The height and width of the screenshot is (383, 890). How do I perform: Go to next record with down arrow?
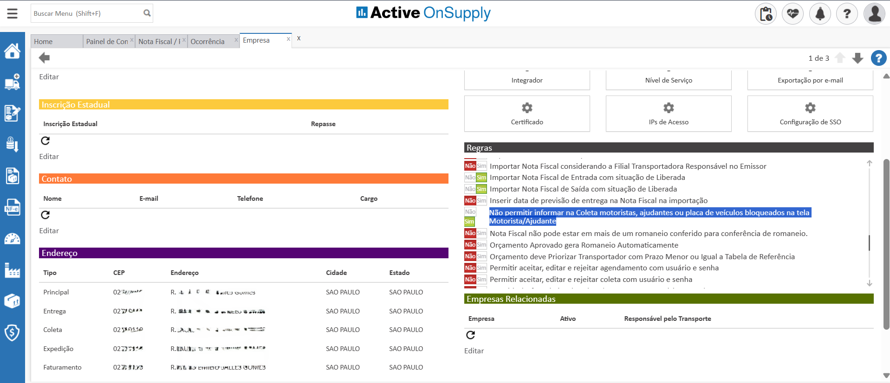point(858,58)
